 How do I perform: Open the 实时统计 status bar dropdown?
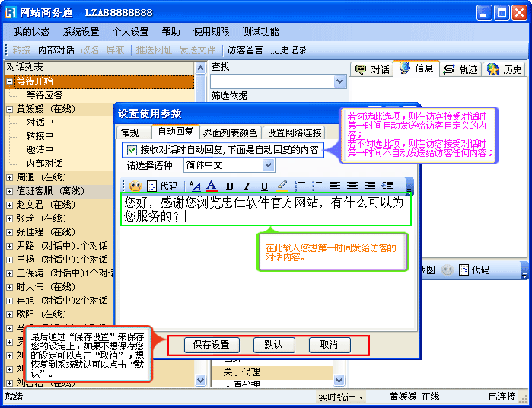[340, 397]
